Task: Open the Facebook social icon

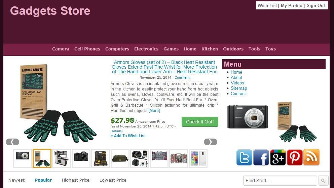Action: point(261,157)
